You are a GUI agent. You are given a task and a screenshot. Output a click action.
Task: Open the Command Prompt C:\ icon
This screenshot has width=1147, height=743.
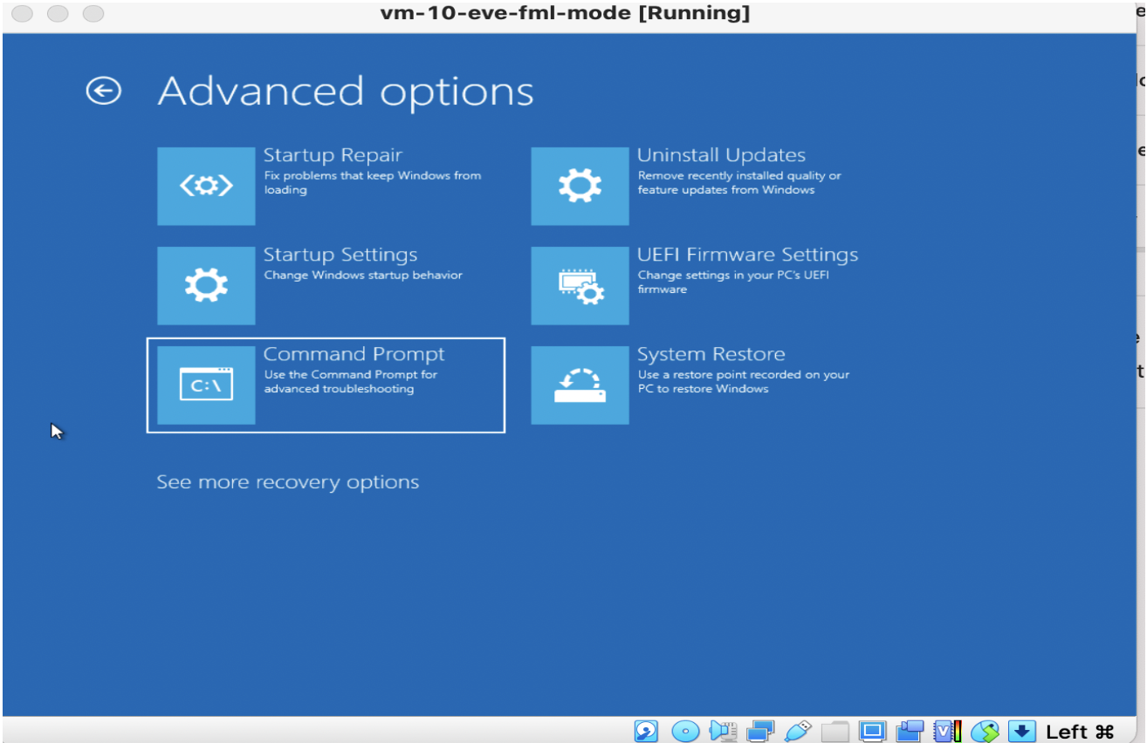pos(206,385)
